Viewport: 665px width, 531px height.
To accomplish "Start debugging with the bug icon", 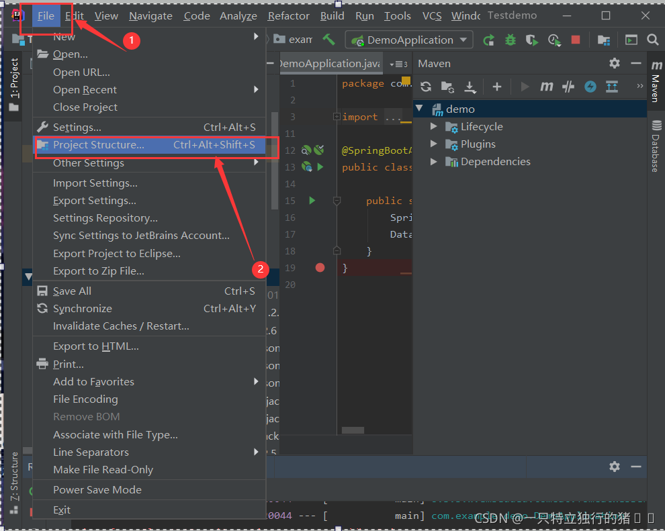I will pyautogui.click(x=511, y=40).
